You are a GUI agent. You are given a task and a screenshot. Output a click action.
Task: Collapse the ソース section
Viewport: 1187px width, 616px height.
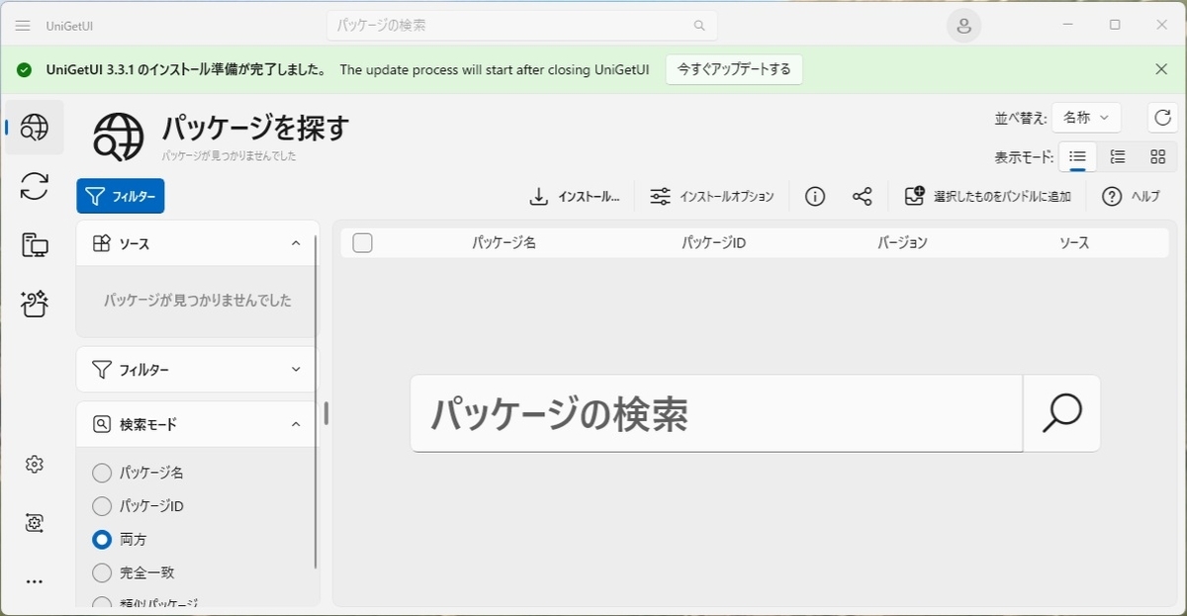click(x=296, y=243)
